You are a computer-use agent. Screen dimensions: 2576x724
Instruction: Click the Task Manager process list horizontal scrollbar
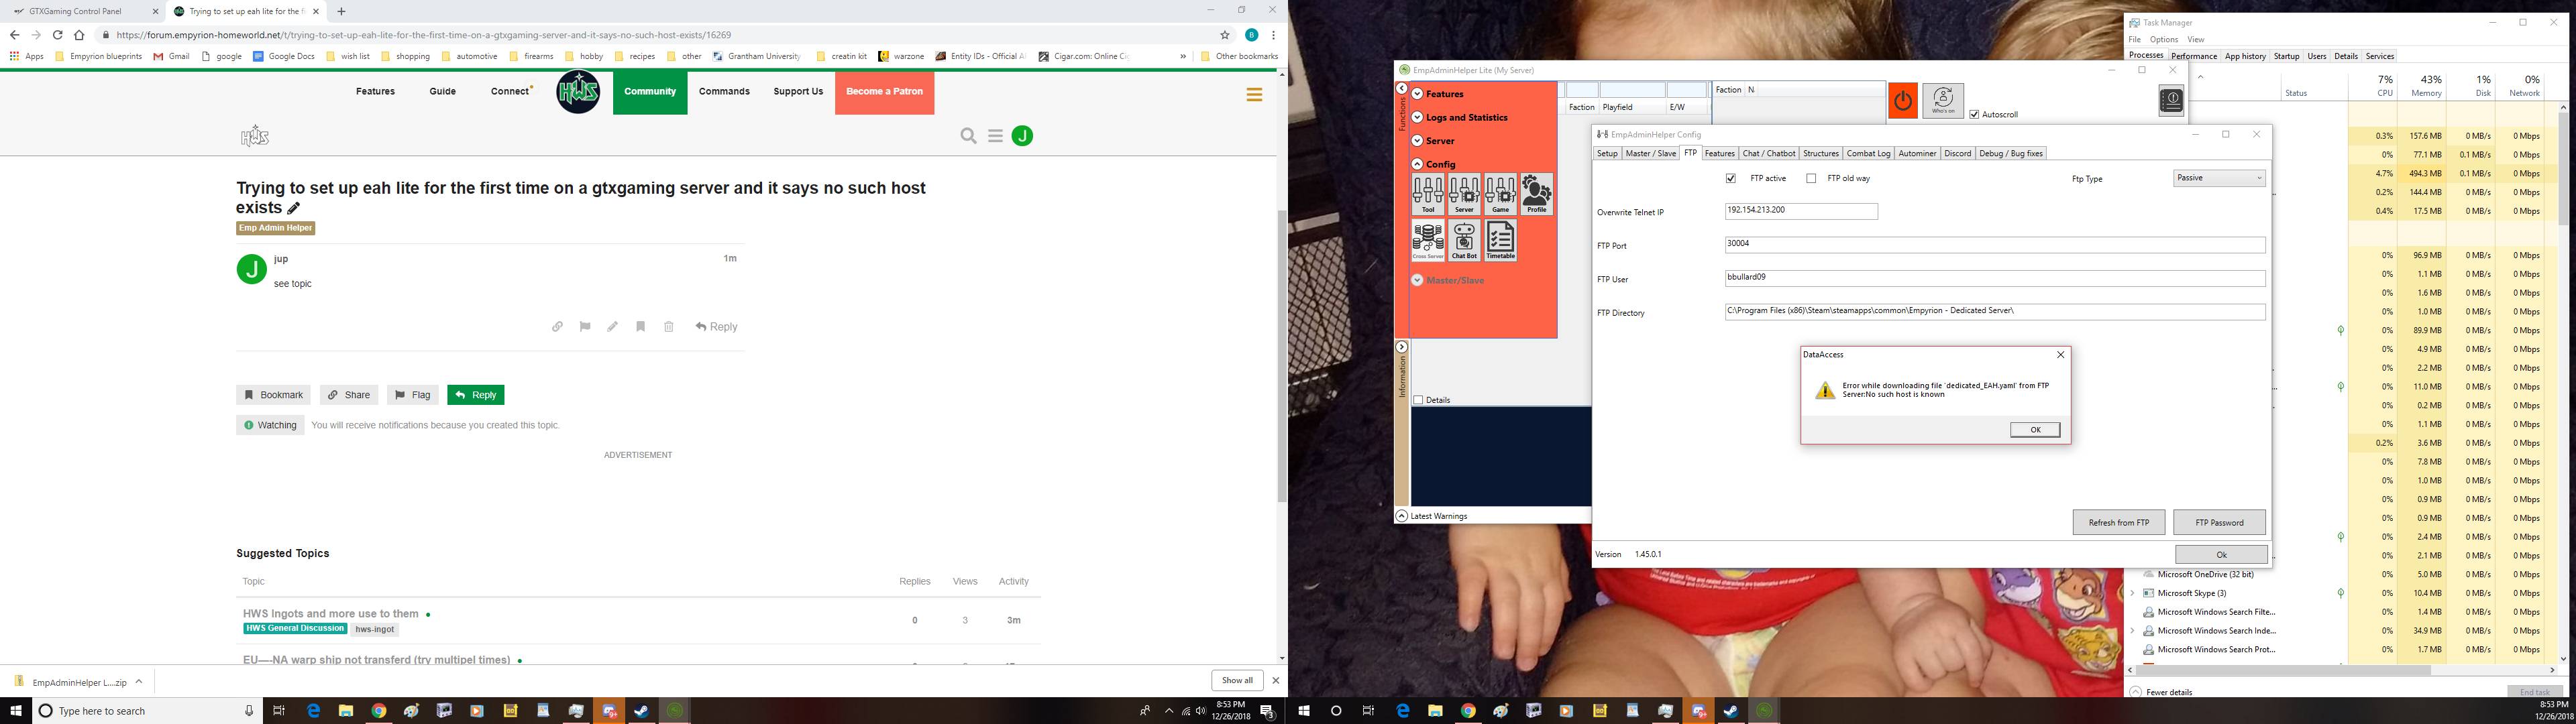[x=2282, y=671]
